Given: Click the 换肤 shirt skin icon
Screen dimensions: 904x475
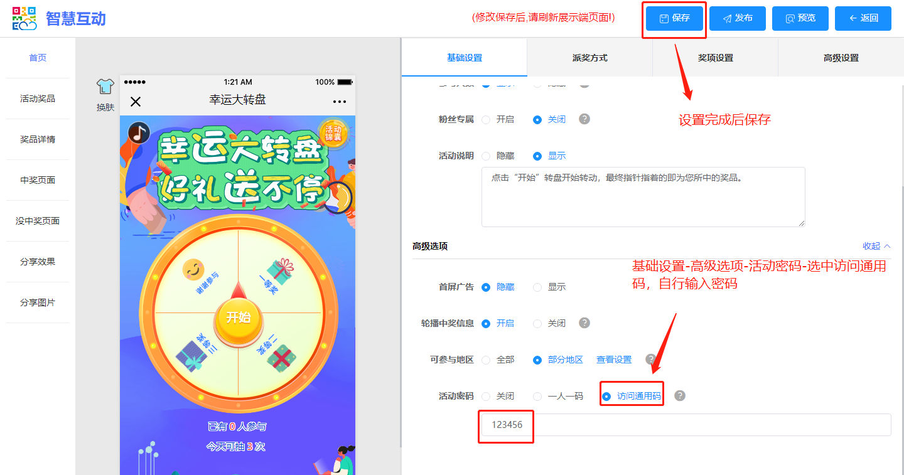Looking at the screenshot, I should pyautogui.click(x=105, y=87).
